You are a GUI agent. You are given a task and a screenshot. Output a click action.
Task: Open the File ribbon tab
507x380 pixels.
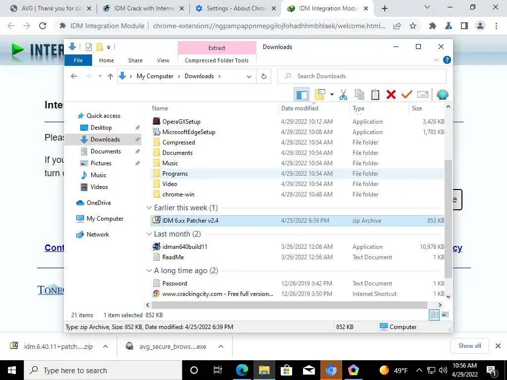click(78, 60)
